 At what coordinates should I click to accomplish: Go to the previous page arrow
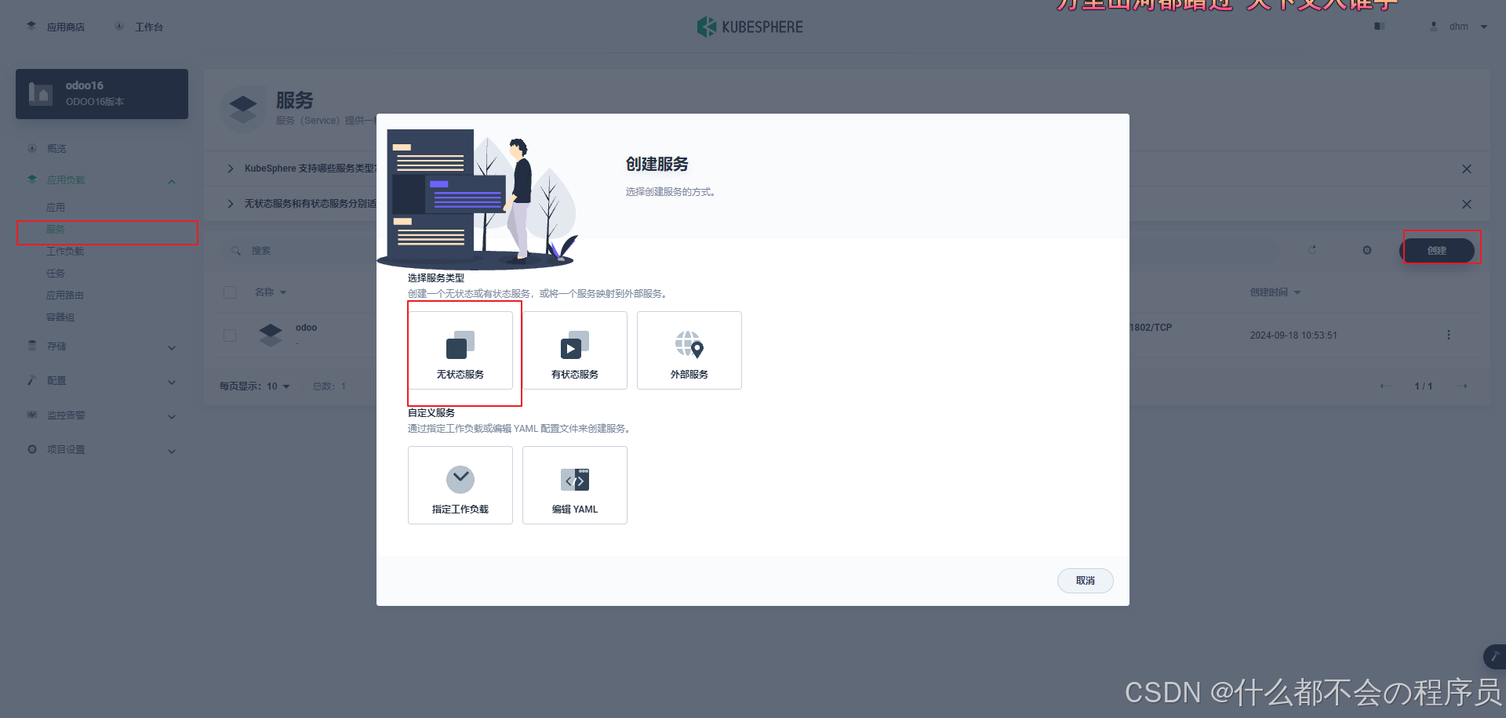tap(1384, 386)
